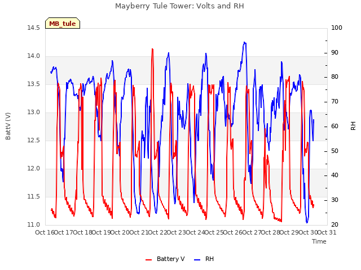Click the 13.0 left axis tick label

pos(33,112)
